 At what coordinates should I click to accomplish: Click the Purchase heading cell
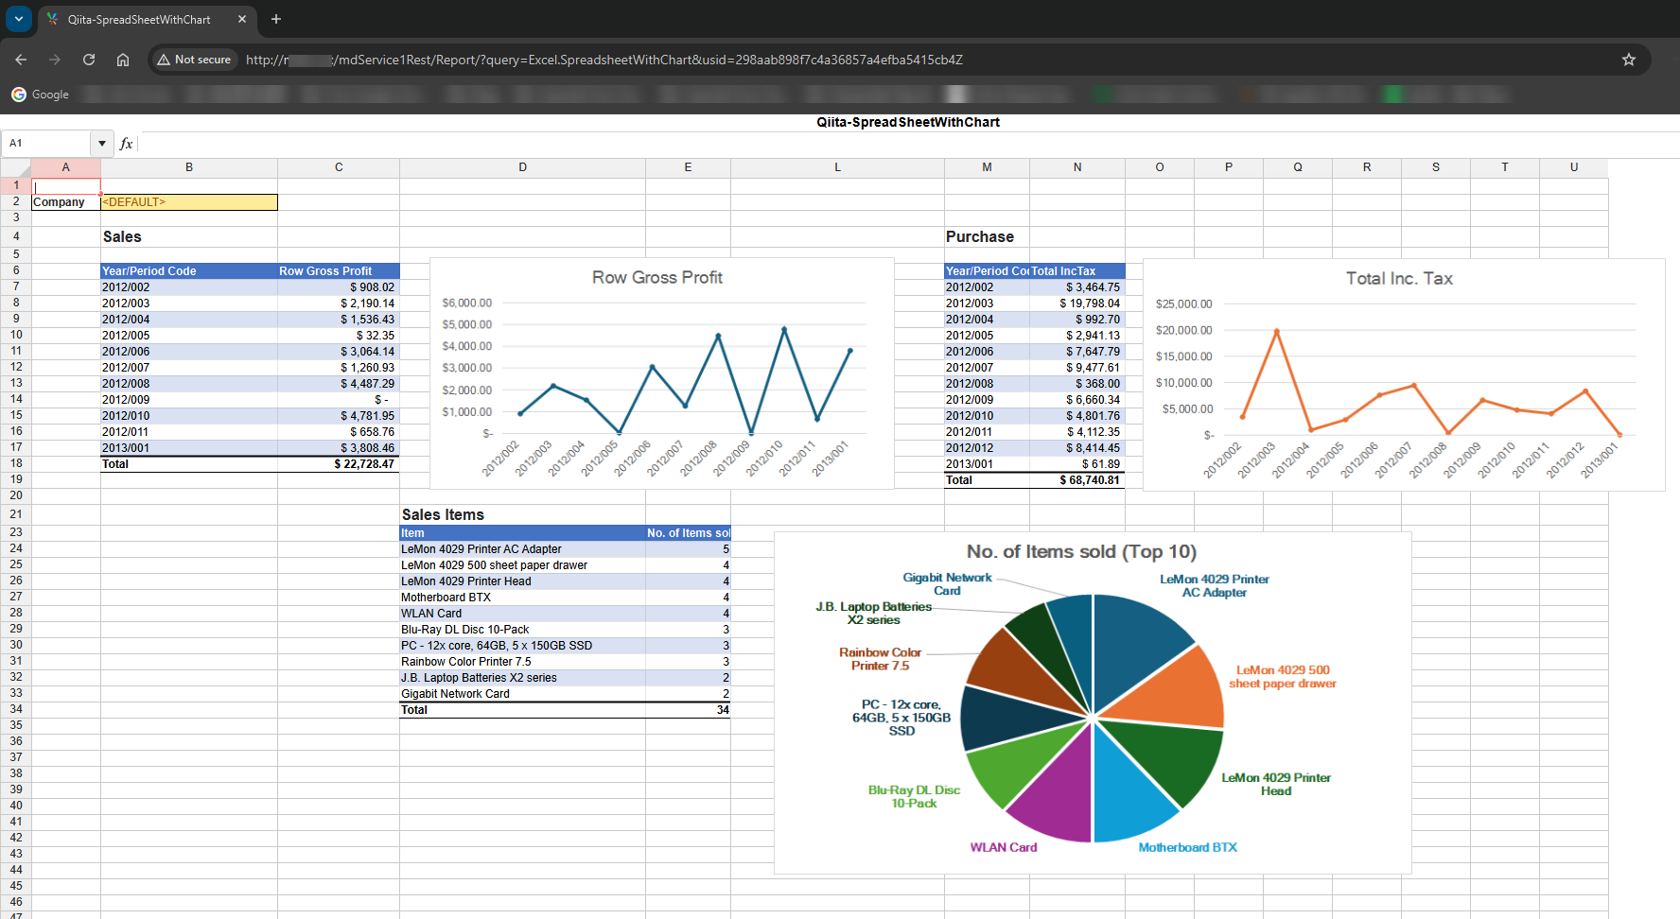[x=987, y=236]
